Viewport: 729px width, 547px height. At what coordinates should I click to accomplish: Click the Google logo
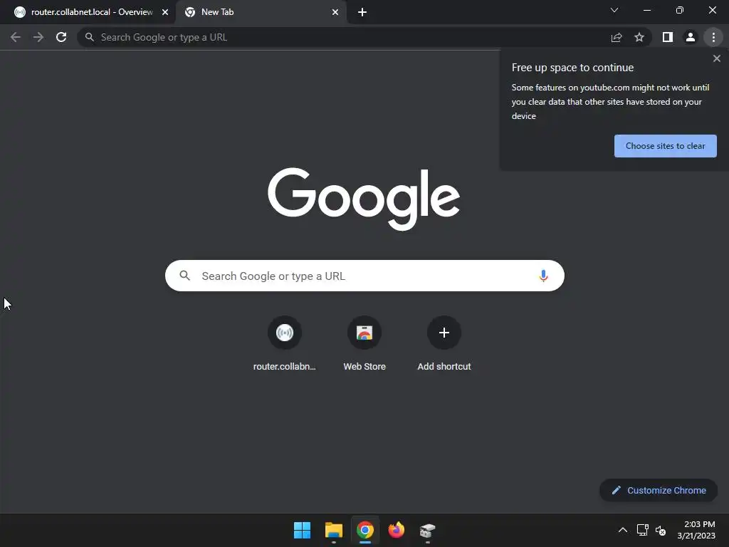tap(364, 199)
